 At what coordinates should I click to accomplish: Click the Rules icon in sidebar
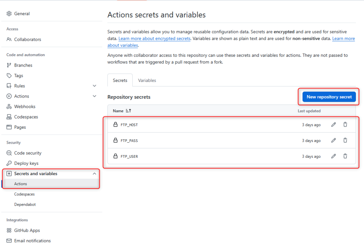pyautogui.click(x=9, y=86)
